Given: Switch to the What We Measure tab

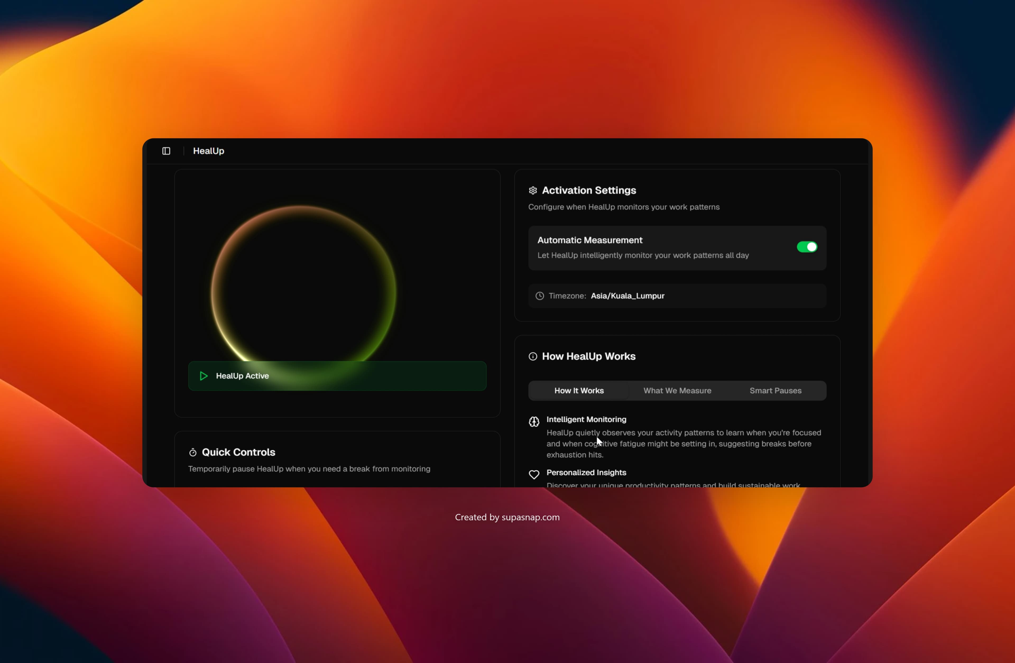Looking at the screenshot, I should tap(677, 391).
